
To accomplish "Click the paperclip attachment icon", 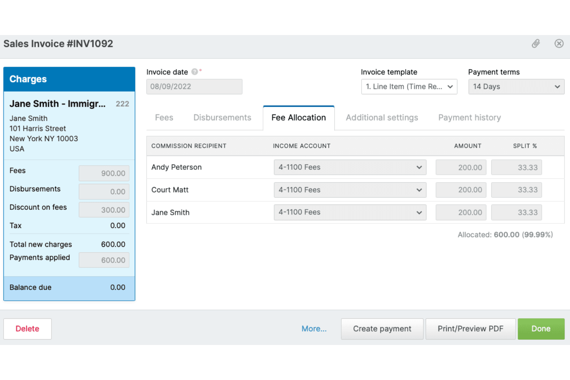I will coord(536,44).
